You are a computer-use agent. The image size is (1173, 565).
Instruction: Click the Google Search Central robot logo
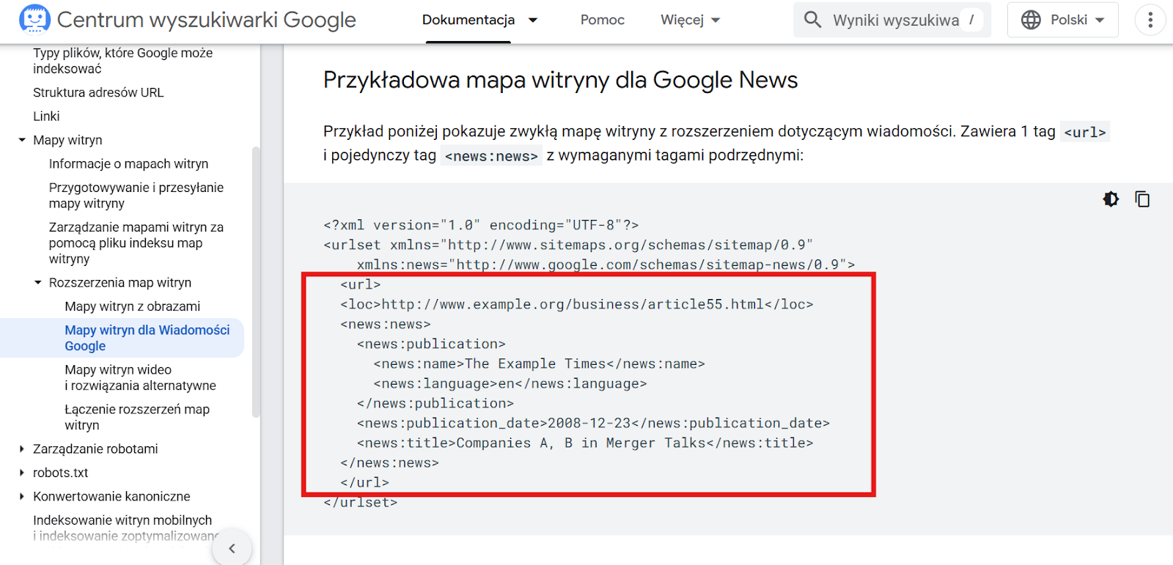pyautogui.click(x=34, y=20)
